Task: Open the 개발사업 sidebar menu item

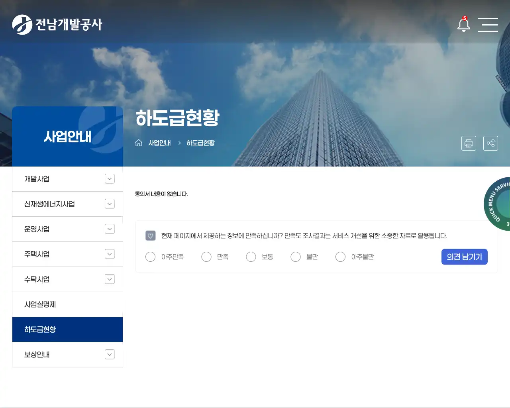Action: coord(67,179)
